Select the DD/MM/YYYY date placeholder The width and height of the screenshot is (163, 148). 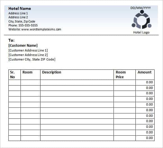[x=141, y=8]
